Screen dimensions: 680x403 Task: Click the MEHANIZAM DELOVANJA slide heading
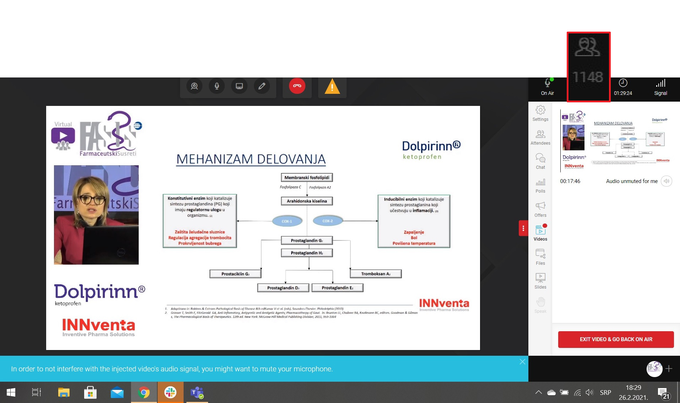[251, 159]
